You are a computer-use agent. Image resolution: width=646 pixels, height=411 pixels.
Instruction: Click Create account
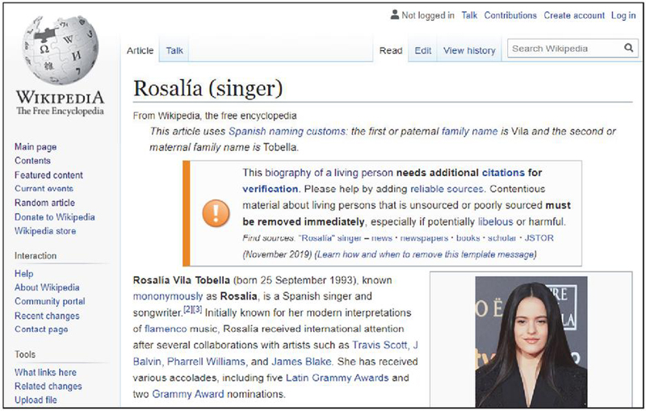pos(574,15)
